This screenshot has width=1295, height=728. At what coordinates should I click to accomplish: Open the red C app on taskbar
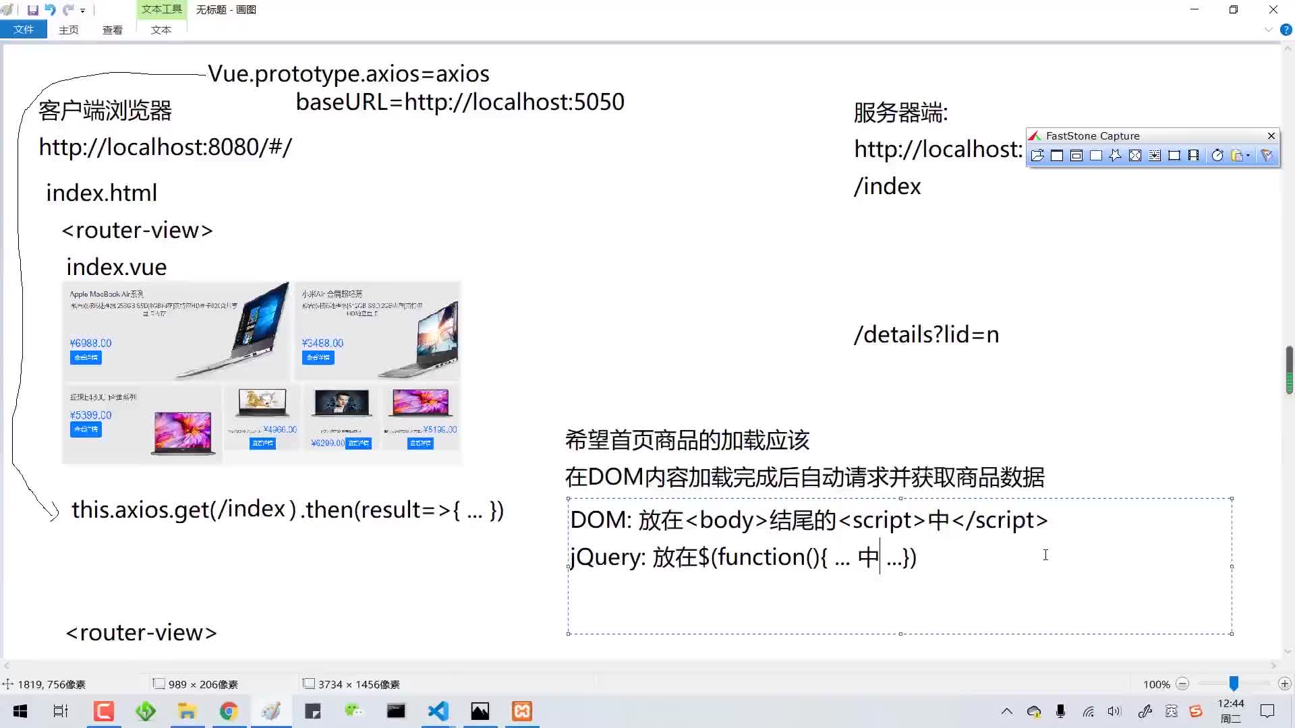[x=103, y=711]
